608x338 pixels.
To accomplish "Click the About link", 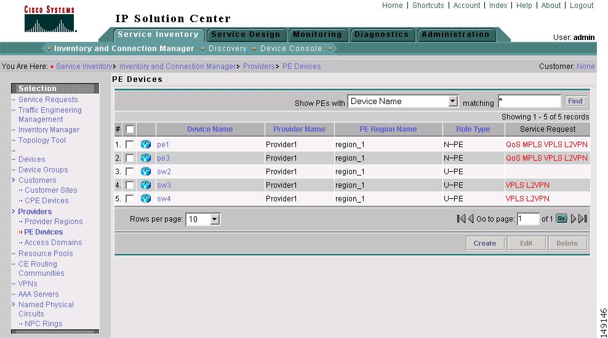I will [x=551, y=6].
